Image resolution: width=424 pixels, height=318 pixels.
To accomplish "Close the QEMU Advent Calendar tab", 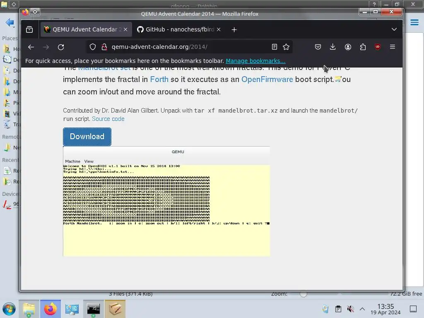I will point(125,29).
